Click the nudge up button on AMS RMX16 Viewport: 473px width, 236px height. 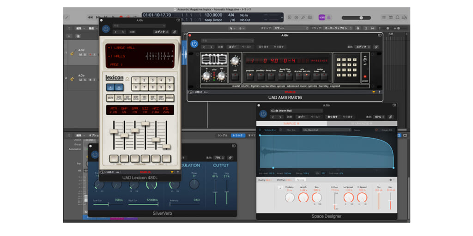(324, 77)
